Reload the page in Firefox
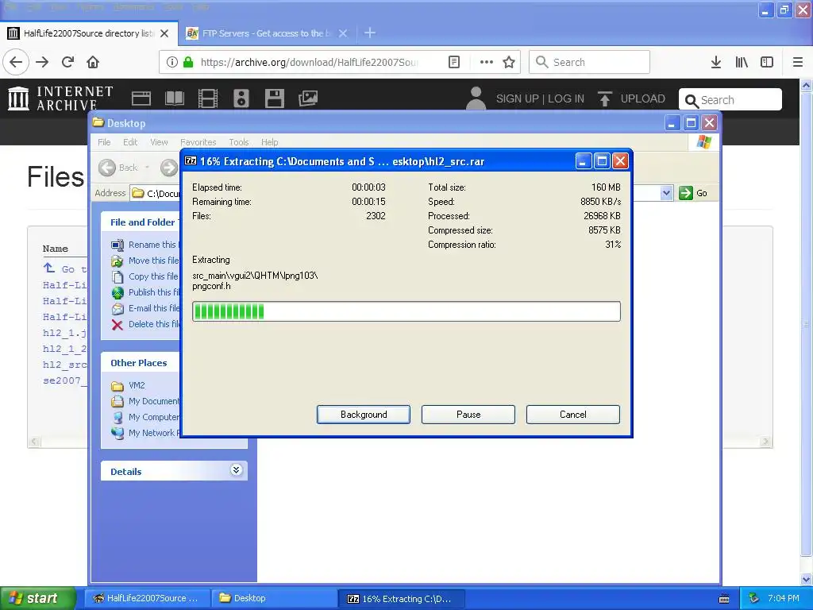813x610 pixels. (x=67, y=62)
